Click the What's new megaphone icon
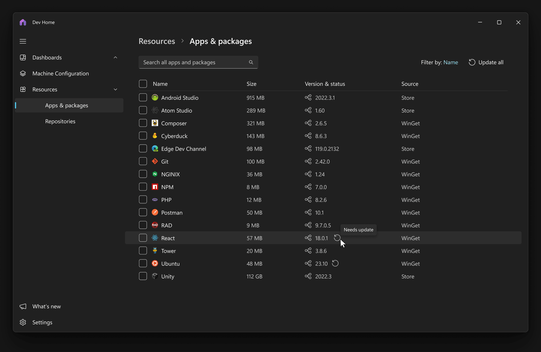 point(23,306)
